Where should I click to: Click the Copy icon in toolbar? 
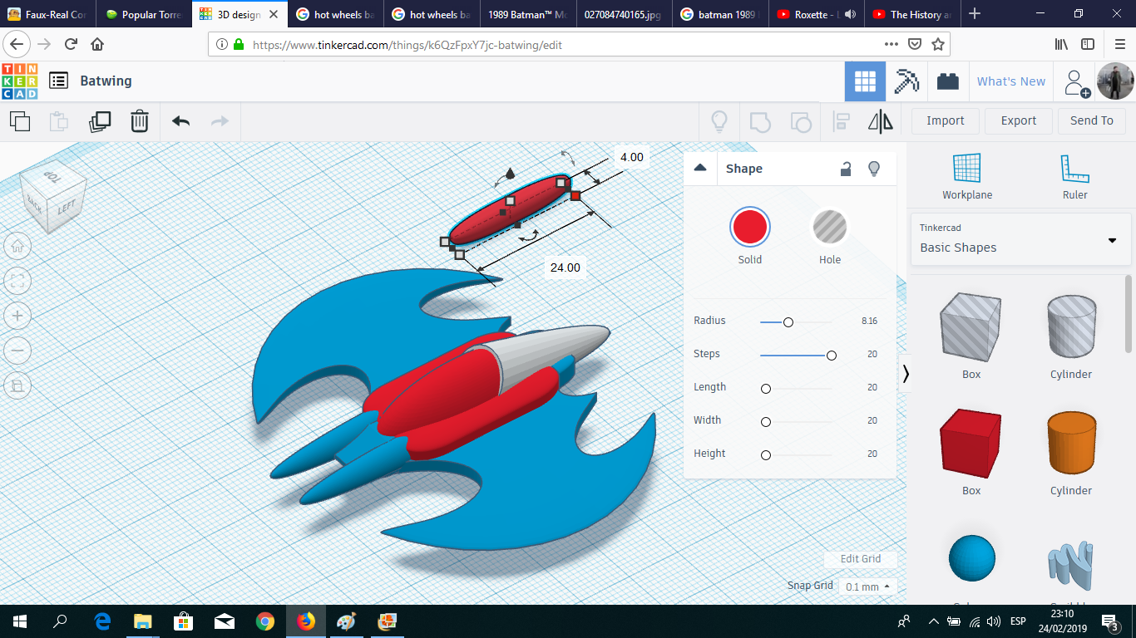pos(20,121)
